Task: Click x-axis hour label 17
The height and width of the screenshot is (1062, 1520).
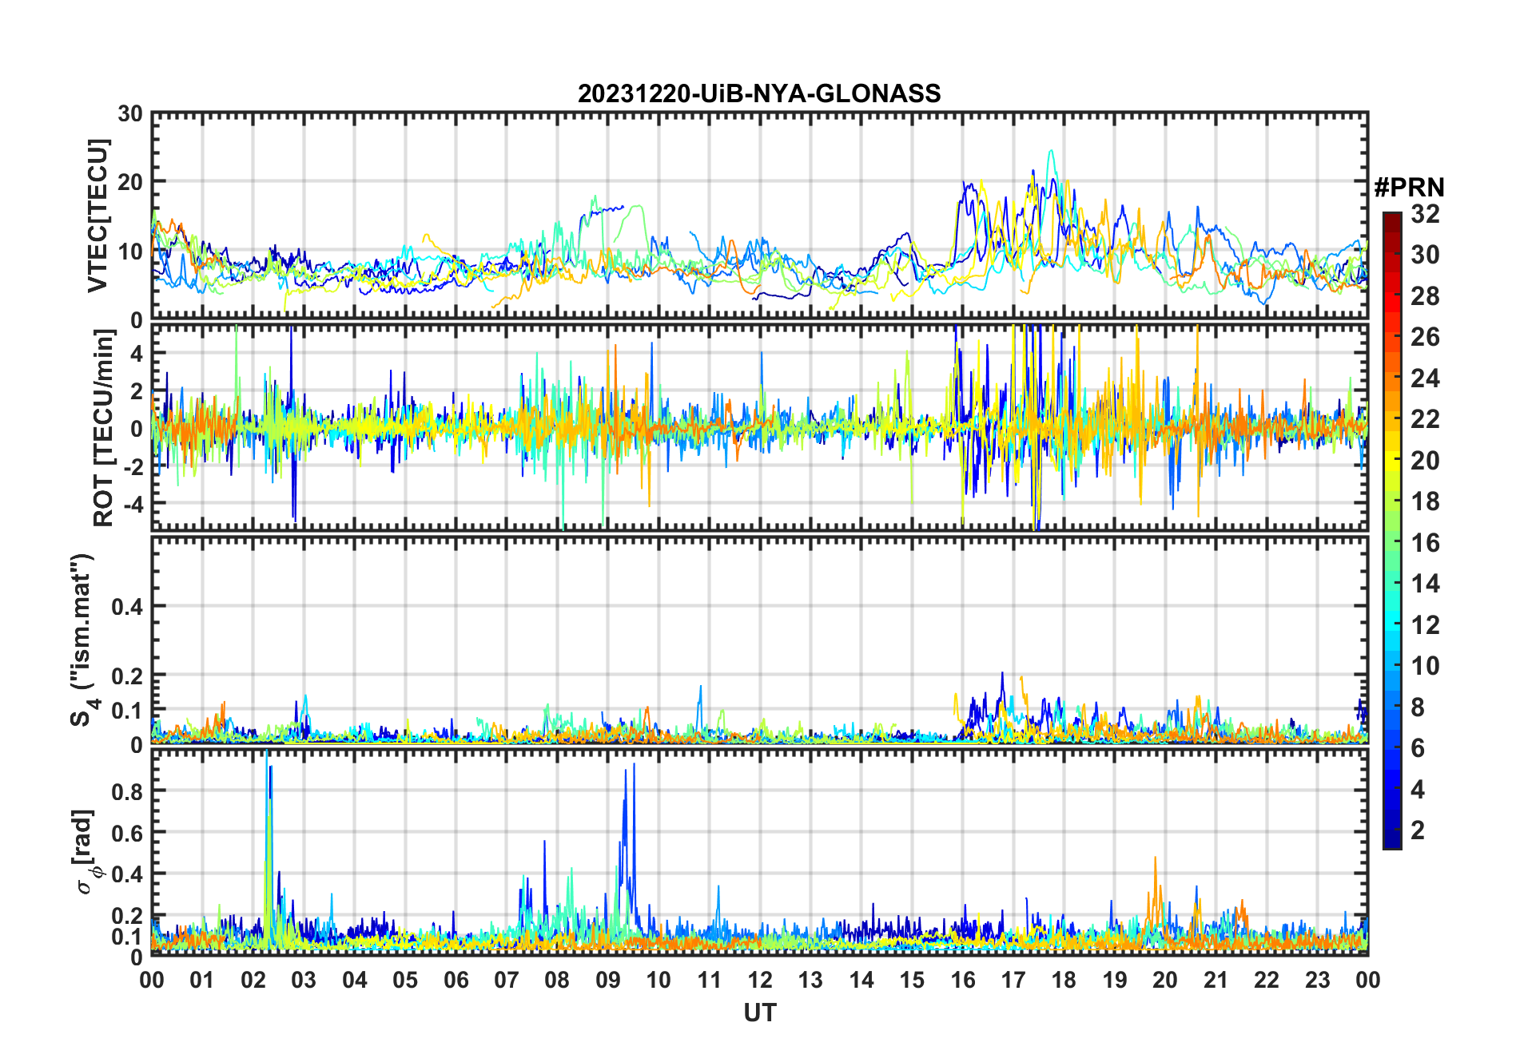Action: (1013, 980)
